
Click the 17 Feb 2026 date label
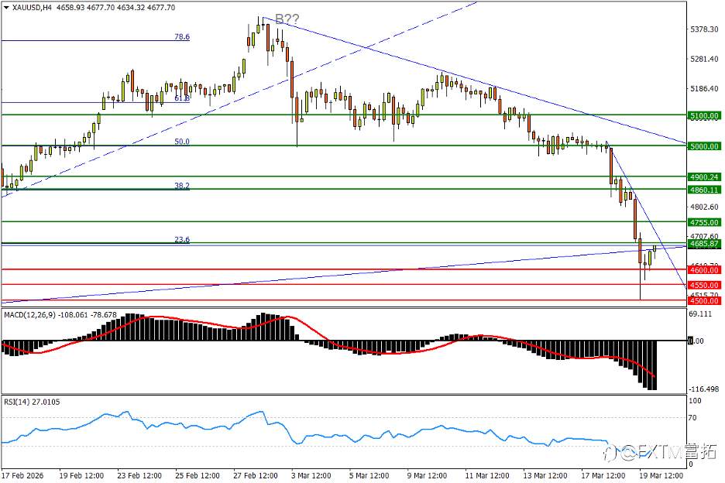22,475
